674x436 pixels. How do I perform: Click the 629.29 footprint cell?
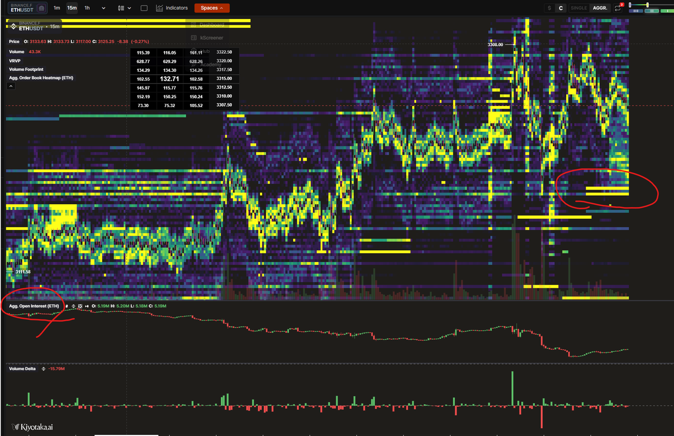170,61
